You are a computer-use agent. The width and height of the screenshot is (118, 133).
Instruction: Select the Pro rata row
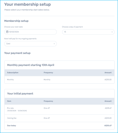60,109
